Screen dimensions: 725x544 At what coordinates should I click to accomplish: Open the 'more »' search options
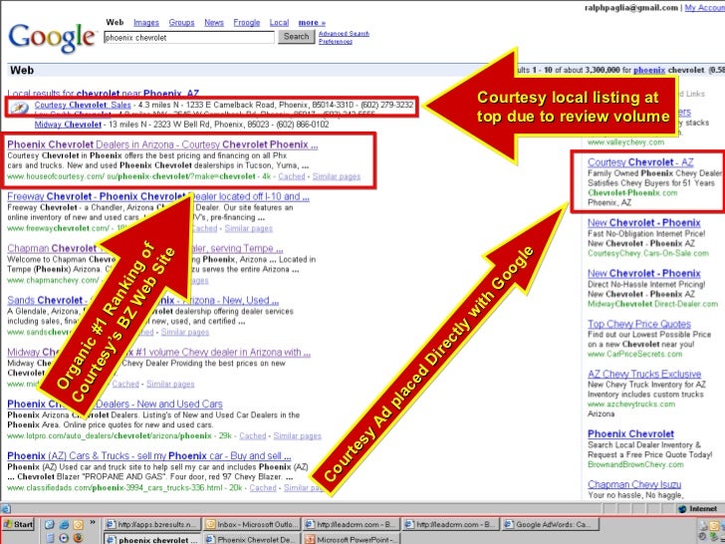312,22
